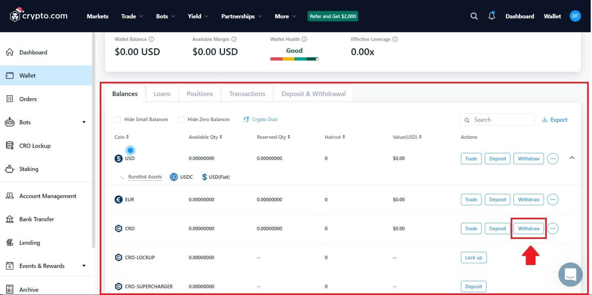Click the CRO Lockup icon in sidebar
Viewport: 592px width, 295px height.
coord(10,145)
